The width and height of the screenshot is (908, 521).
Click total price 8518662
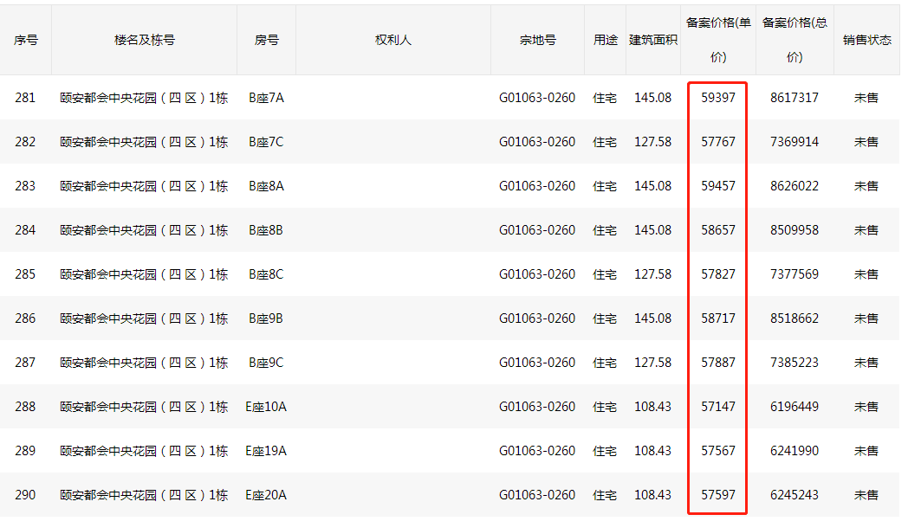point(794,318)
